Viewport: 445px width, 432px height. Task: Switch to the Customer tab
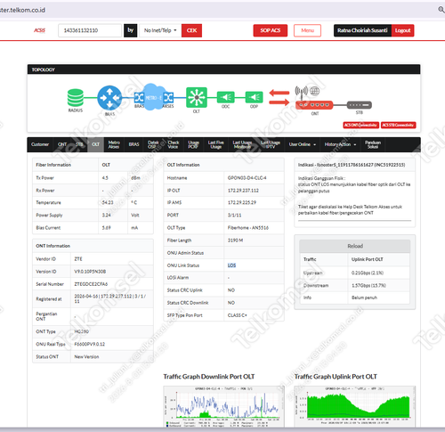click(40, 144)
